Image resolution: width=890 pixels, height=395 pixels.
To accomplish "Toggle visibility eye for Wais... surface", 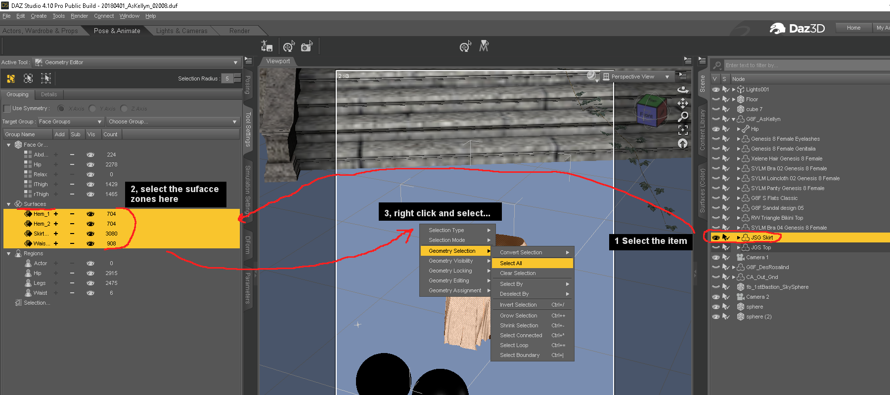I will click(x=90, y=243).
